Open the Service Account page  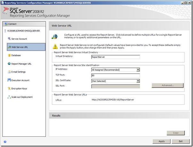19,39
